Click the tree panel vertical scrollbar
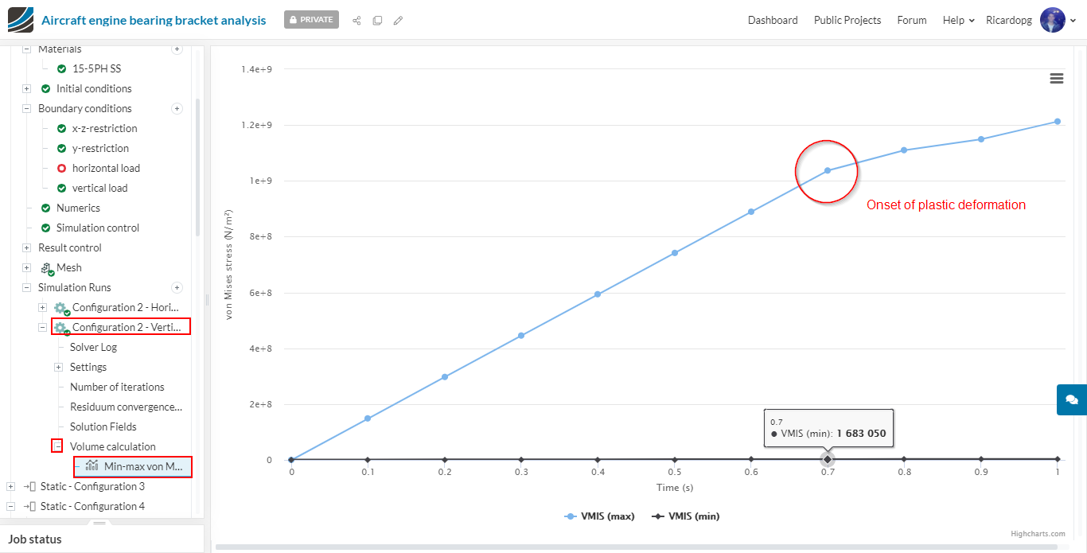Screen dimensions: 1087x553 click(x=198, y=167)
